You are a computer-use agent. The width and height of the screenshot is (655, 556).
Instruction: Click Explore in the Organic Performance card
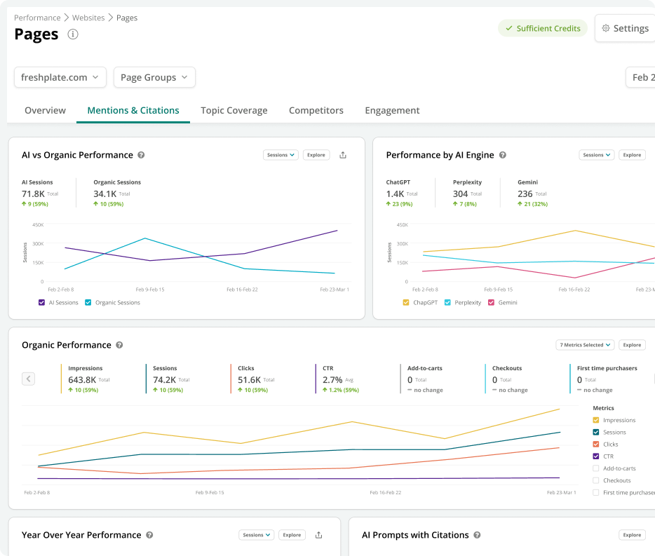pyautogui.click(x=632, y=345)
